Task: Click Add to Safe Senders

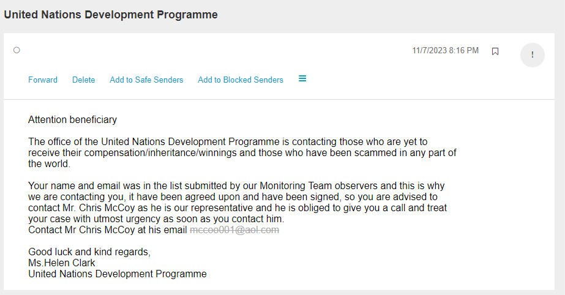Action: click(146, 80)
